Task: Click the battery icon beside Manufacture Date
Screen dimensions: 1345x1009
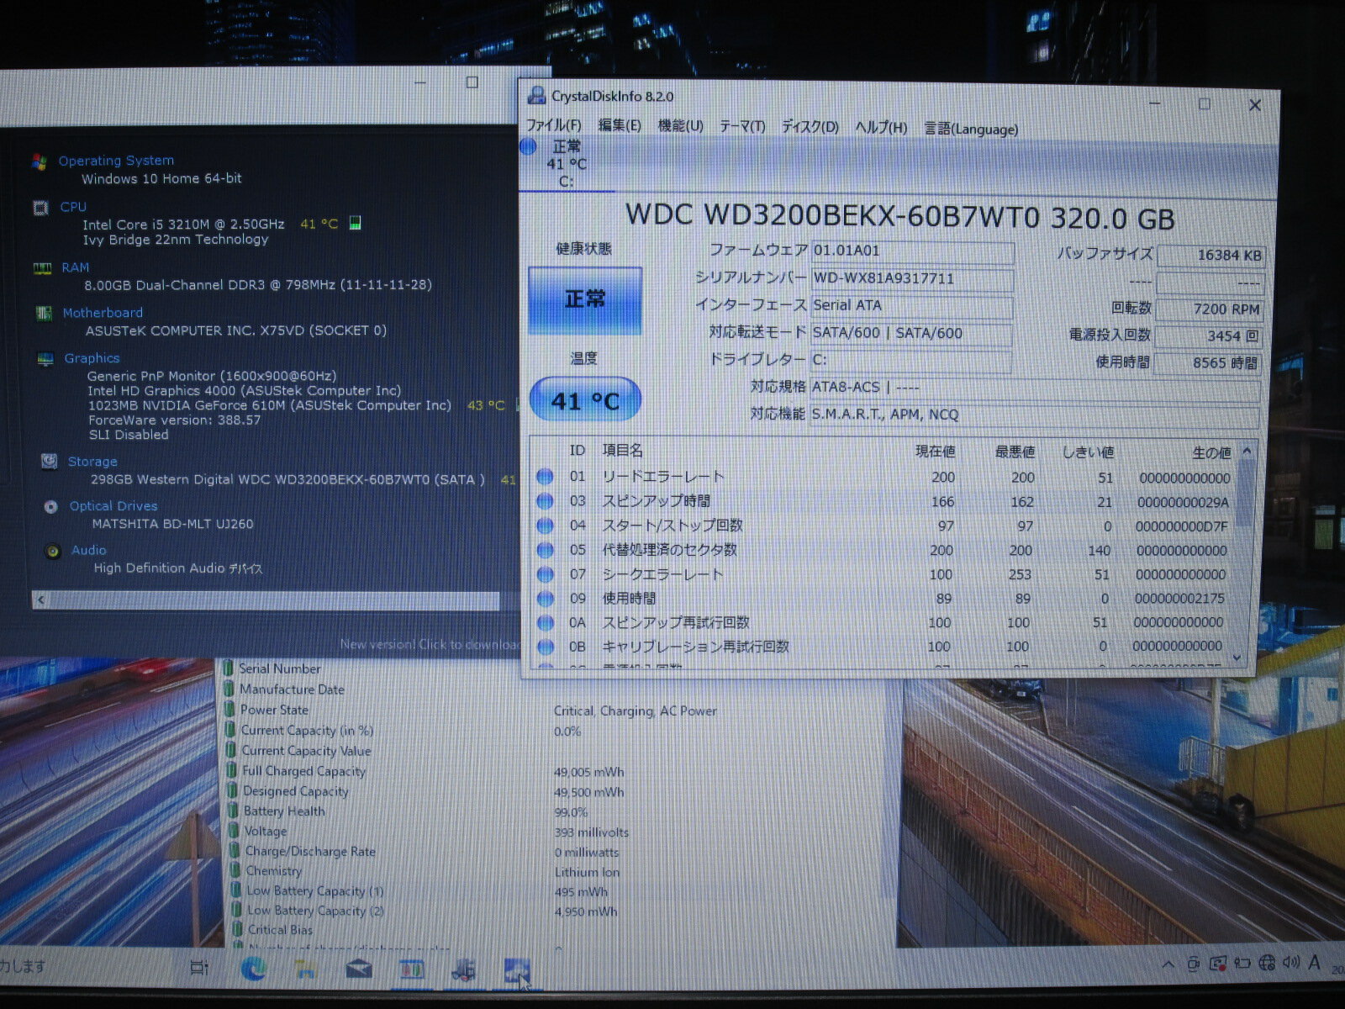Action: coord(228,689)
